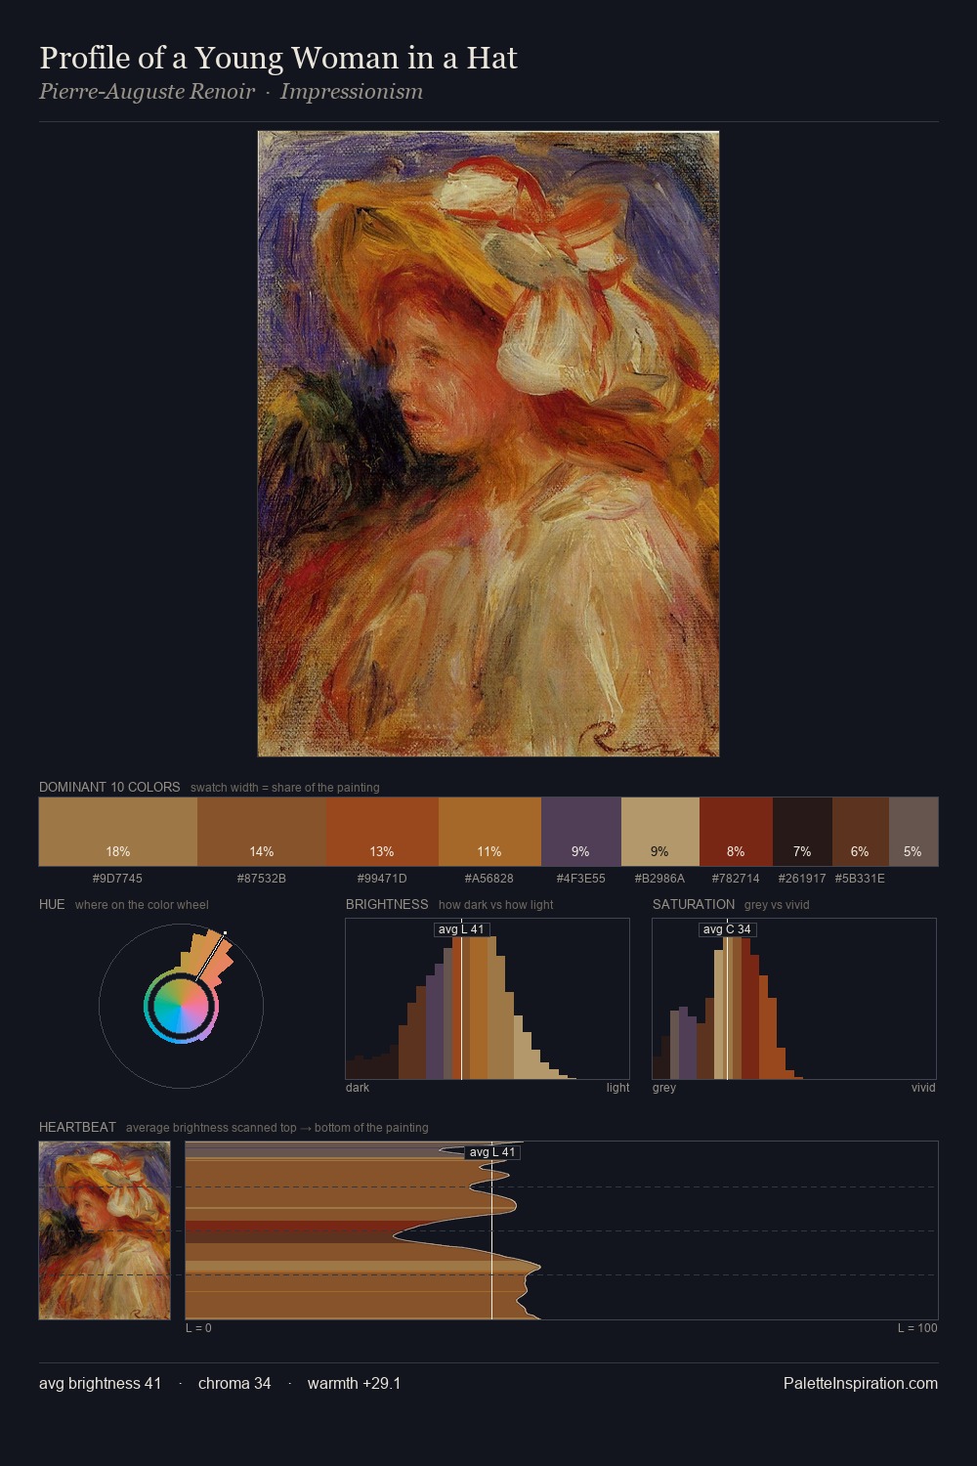Screen dimensions: 977x1466
Task: Click the small painting thumbnail beside the heartbeat chart
Action: 105,1230
